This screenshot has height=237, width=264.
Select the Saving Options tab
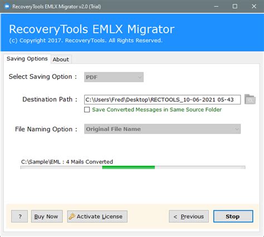(27, 59)
